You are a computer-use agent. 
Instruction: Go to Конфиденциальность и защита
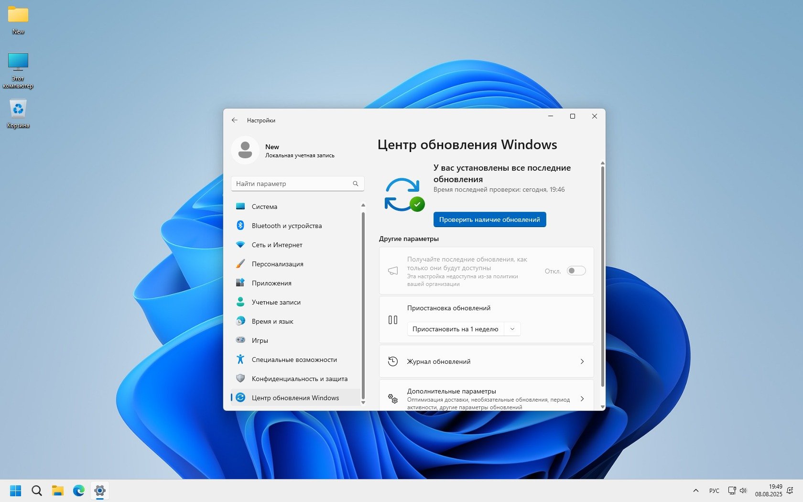295,379
